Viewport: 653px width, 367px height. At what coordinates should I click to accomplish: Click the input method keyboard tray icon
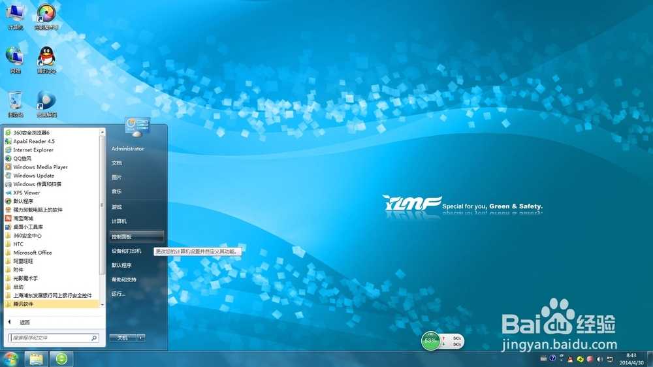tap(543, 359)
